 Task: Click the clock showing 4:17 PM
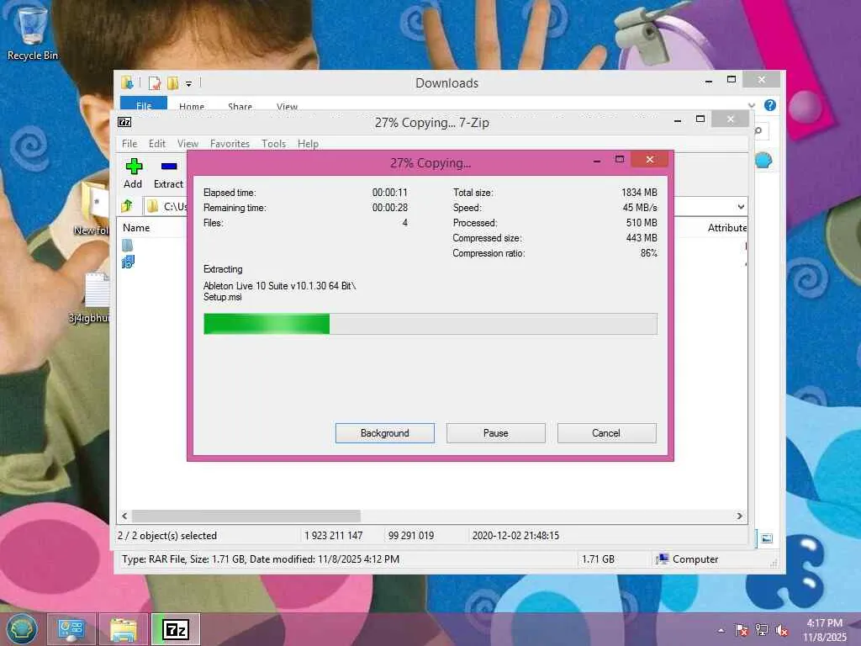pos(824,623)
